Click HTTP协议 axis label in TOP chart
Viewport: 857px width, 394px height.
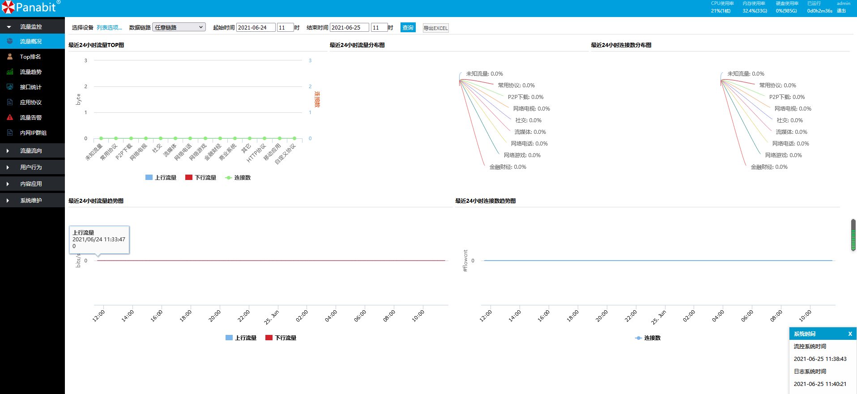coord(256,153)
